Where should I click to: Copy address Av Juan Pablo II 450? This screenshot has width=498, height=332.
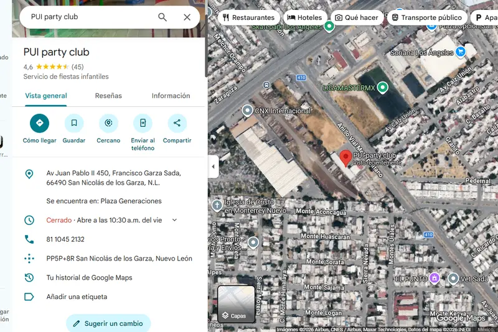[x=114, y=178]
